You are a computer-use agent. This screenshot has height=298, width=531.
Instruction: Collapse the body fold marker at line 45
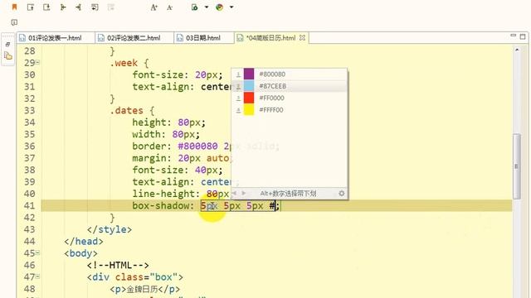coord(37,253)
